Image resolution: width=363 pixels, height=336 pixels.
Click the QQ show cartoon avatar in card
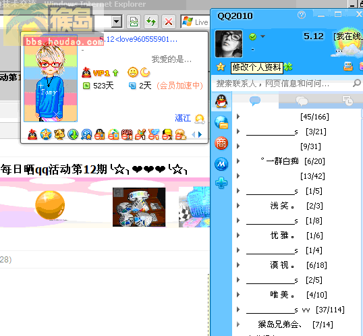point(51,79)
